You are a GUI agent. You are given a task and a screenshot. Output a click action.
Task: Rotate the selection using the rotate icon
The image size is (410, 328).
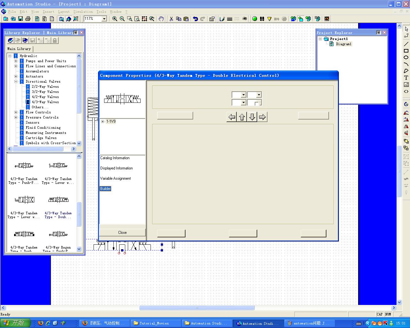point(406,104)
